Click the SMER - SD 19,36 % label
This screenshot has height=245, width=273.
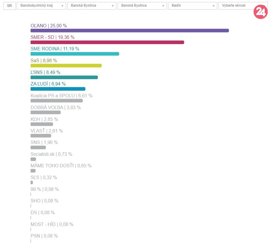pyautogui.click(x=52, y=37)
